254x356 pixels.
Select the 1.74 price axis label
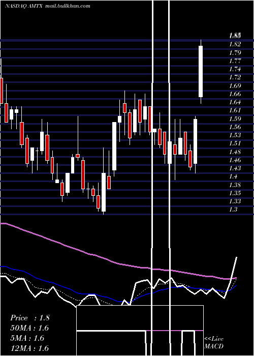235,69
